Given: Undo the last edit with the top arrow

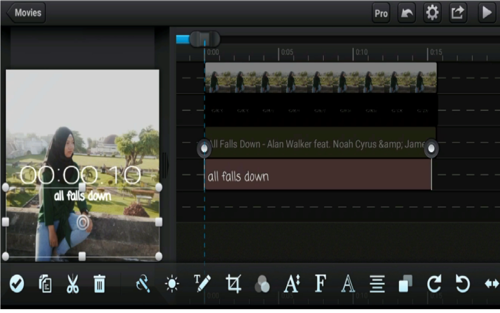Looking at the screenshot, I should (407, 13).
